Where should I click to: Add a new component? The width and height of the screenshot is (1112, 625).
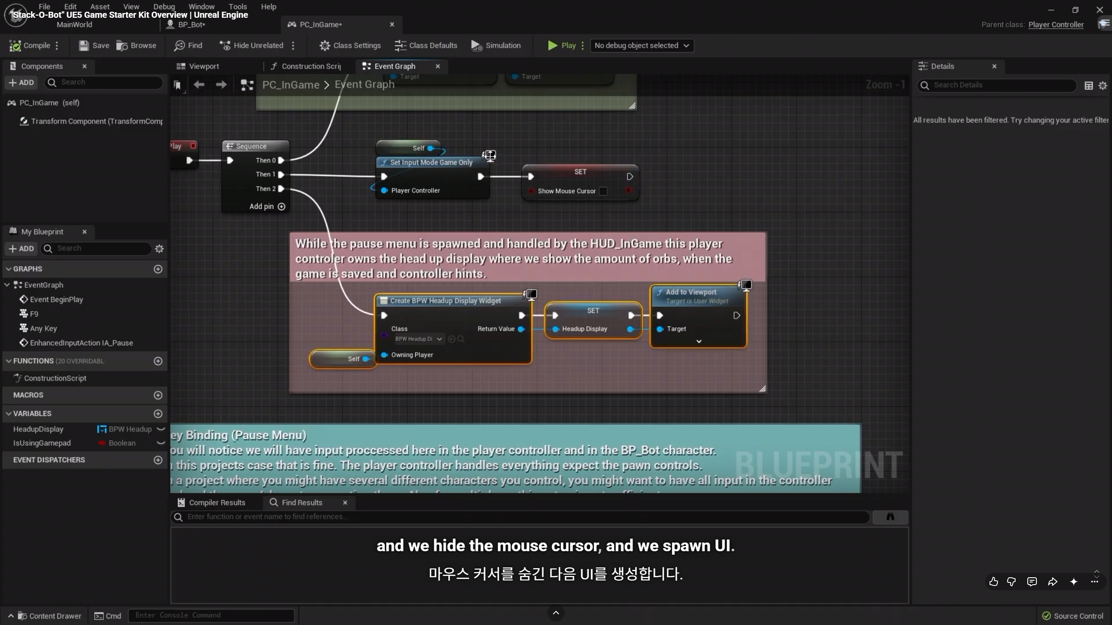coord(21,82)
